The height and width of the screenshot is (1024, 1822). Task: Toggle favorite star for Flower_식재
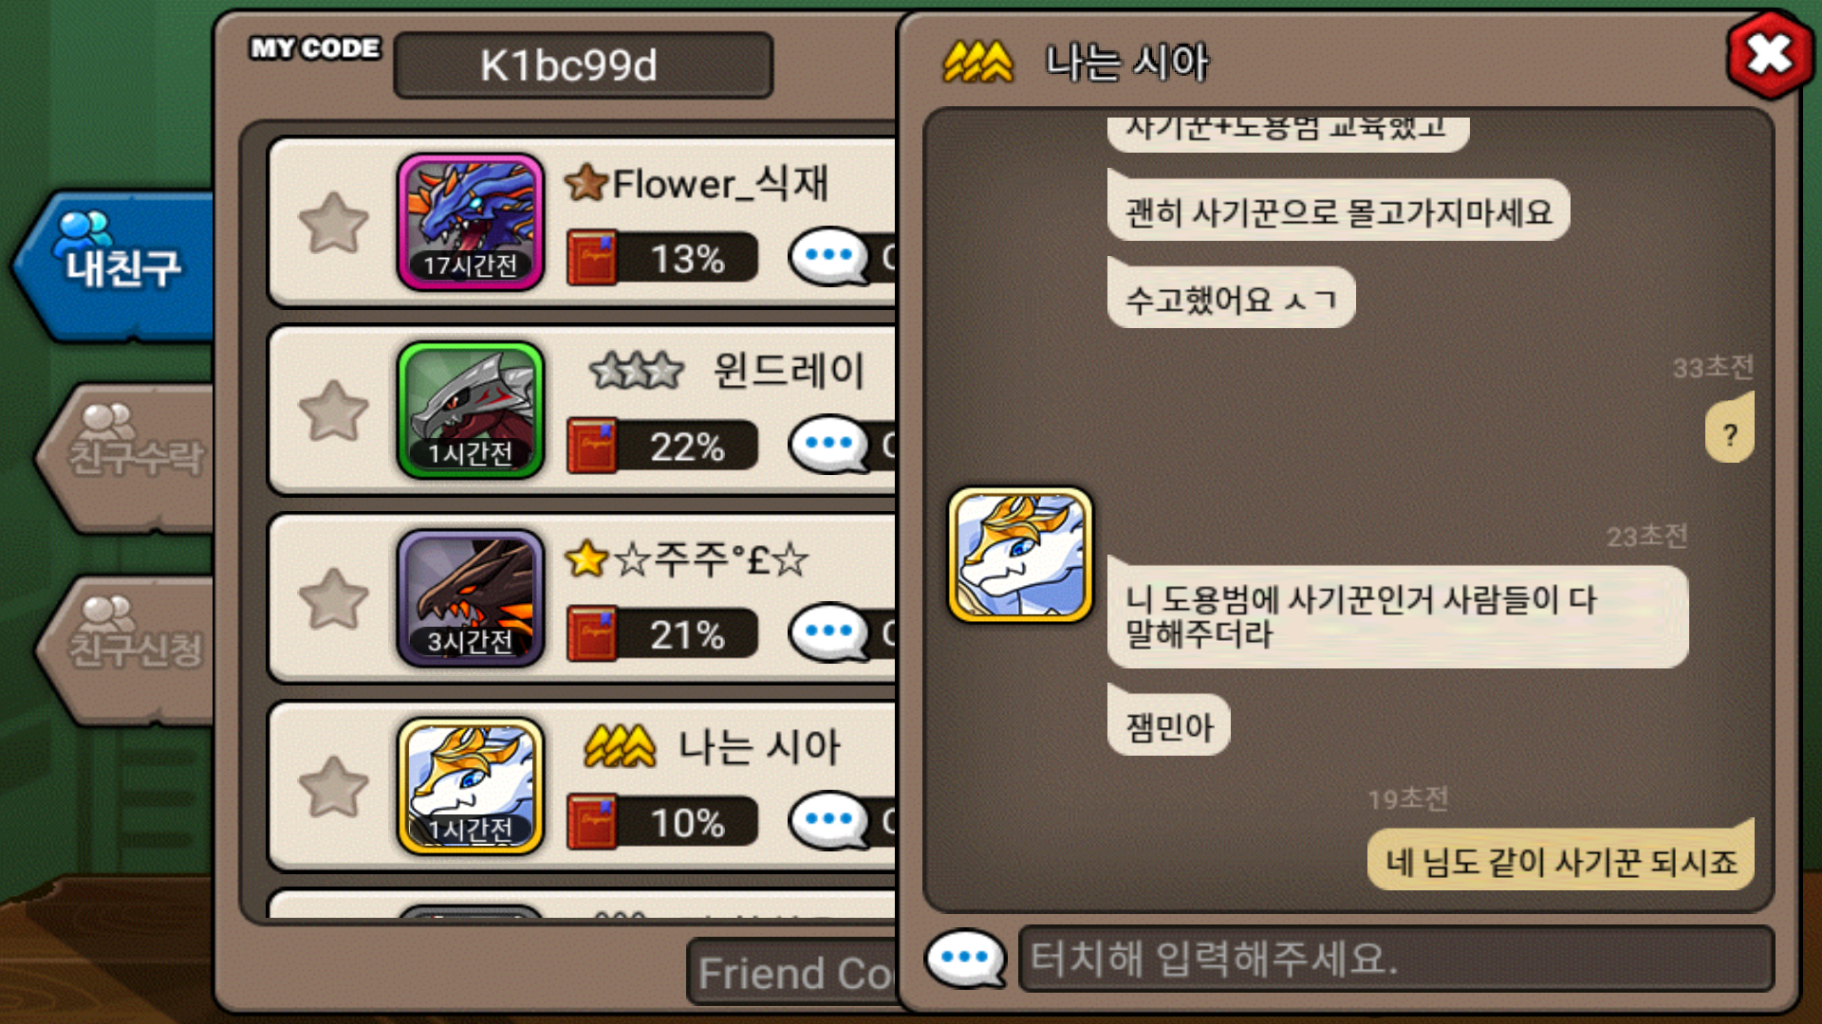333,224
